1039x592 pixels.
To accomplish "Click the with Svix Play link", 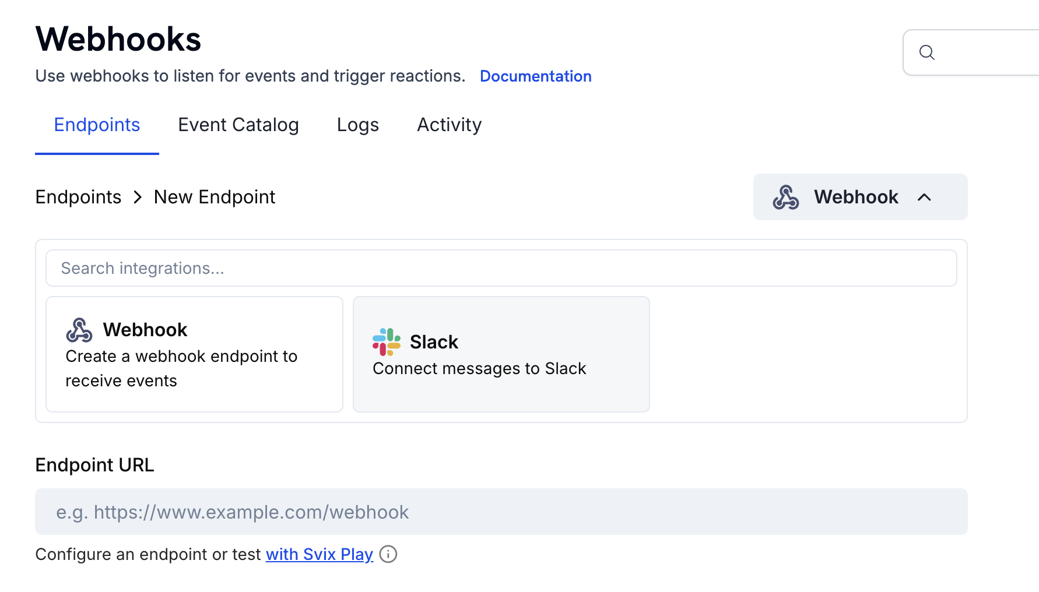I will pyautogui.click(x=319, y=554).
